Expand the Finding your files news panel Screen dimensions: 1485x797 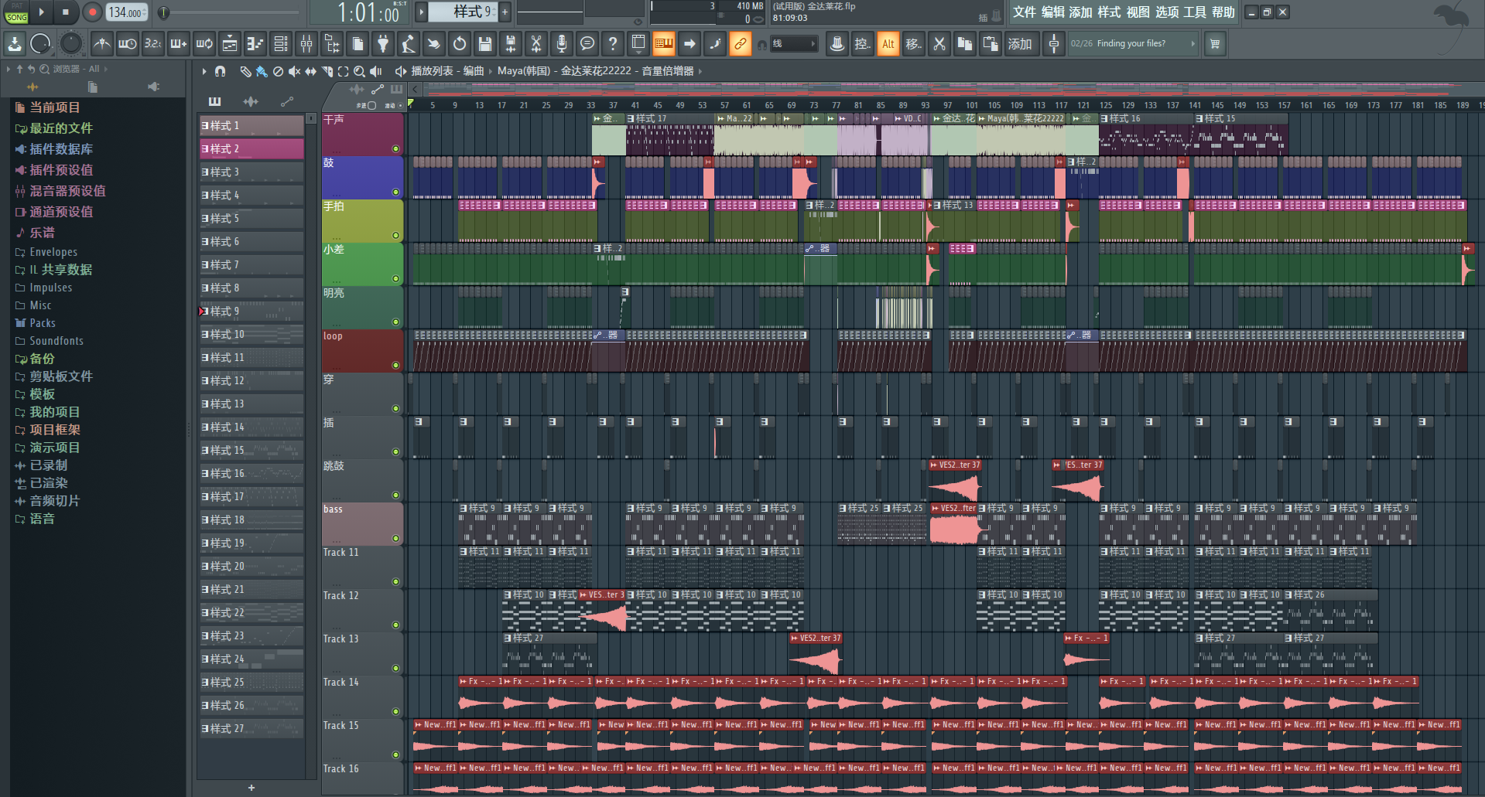coord(1192,44)
